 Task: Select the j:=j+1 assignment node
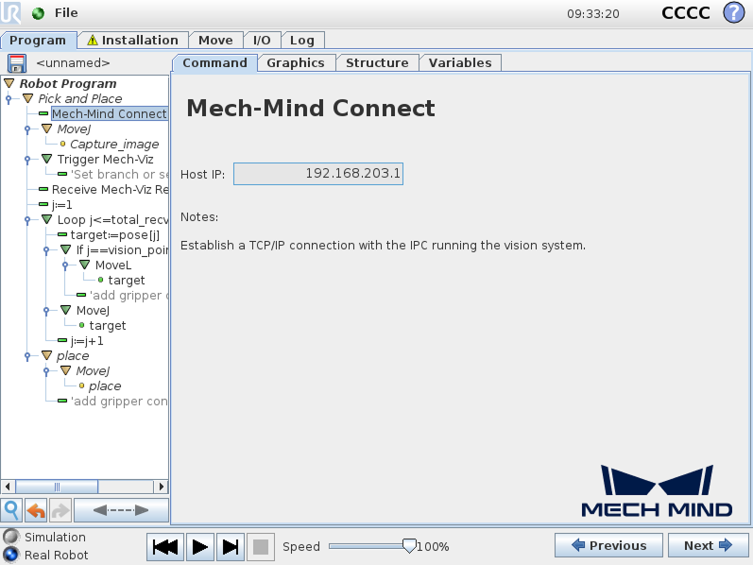coord(86,341)
